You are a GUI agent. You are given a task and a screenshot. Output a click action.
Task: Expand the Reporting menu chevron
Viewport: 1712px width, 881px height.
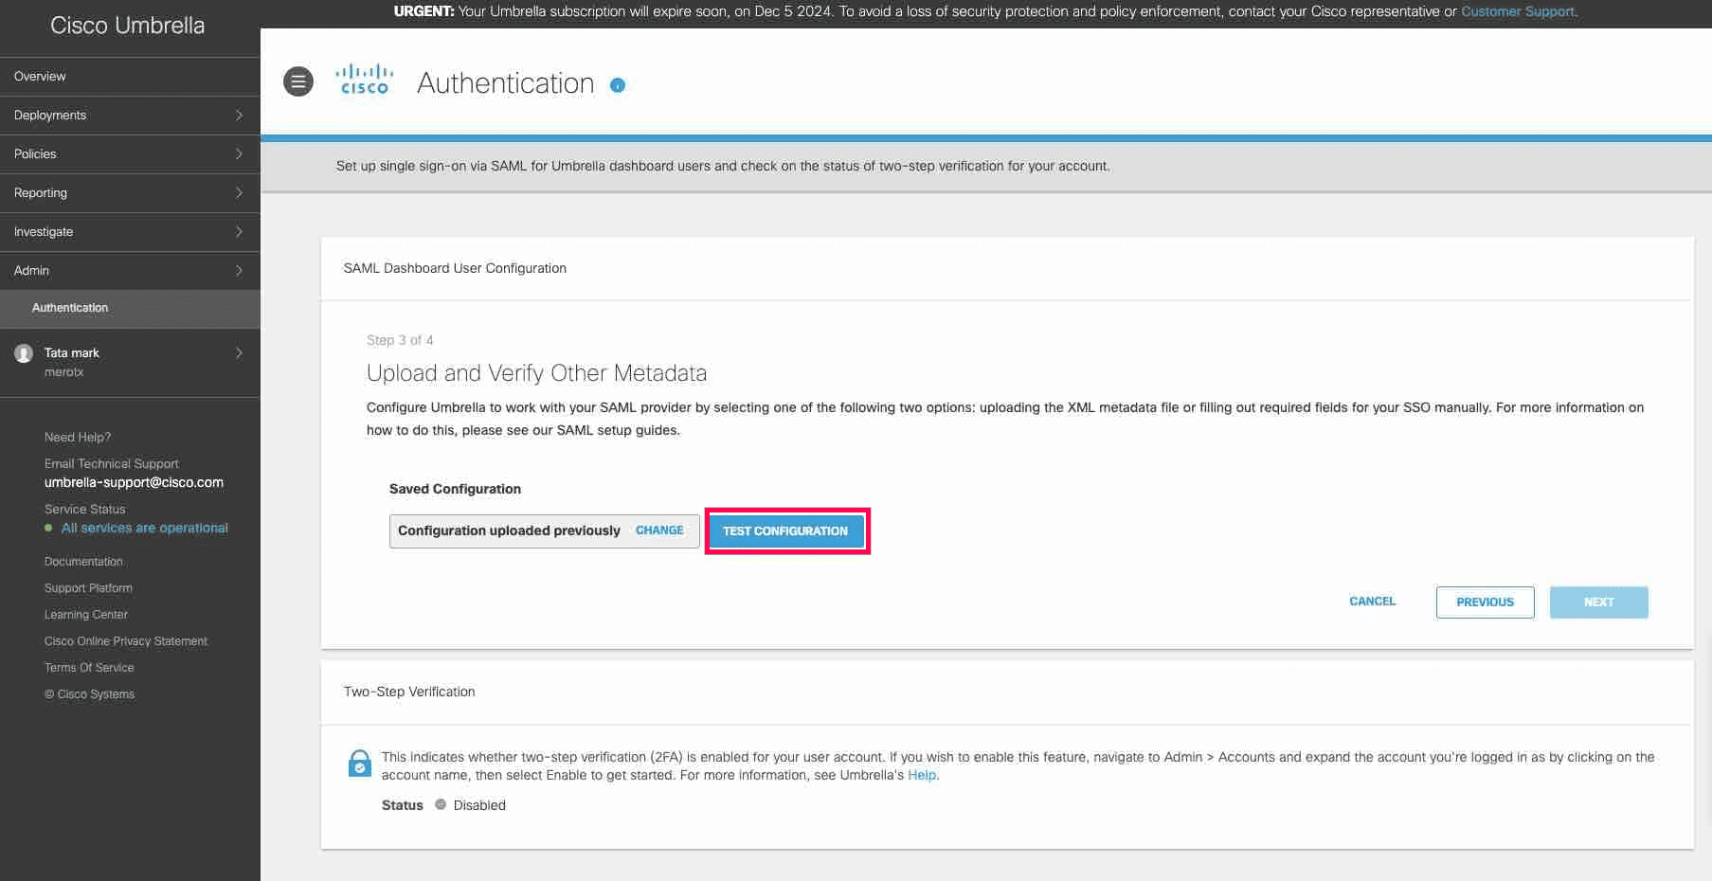[x=239, y=192]
